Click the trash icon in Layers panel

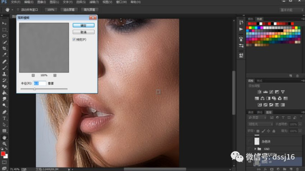[297, 169]
